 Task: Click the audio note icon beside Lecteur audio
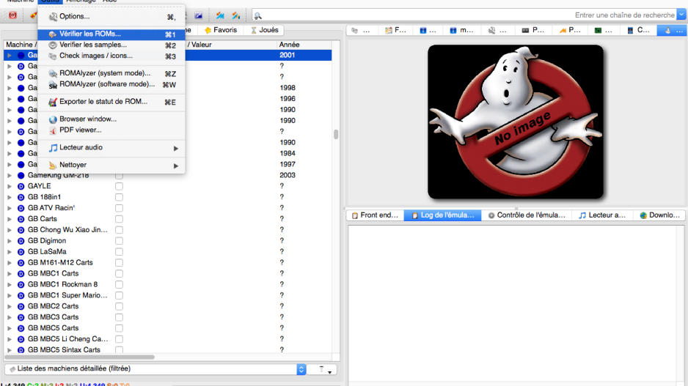(53, 148)
